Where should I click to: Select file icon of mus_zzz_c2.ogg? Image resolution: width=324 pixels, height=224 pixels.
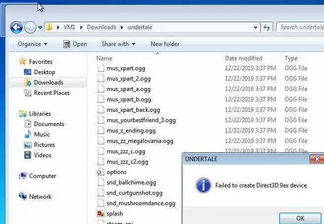101,162
